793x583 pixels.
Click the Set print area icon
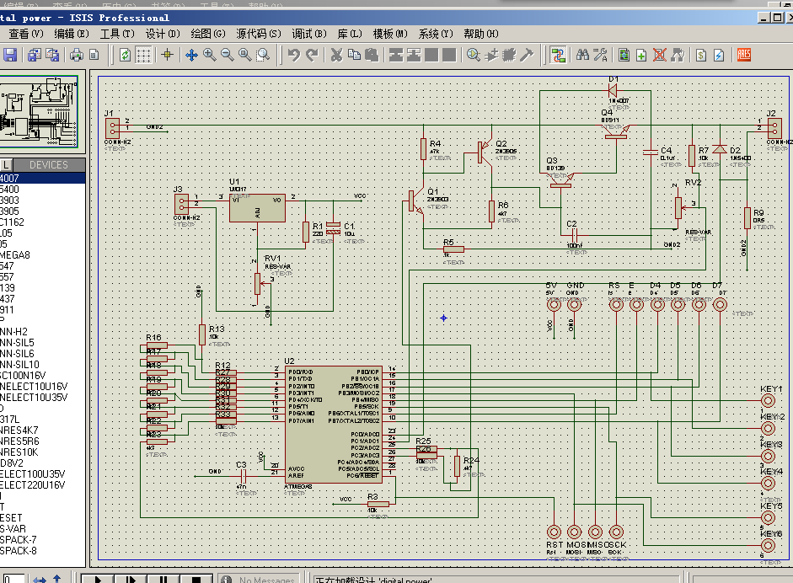(94, 55)
